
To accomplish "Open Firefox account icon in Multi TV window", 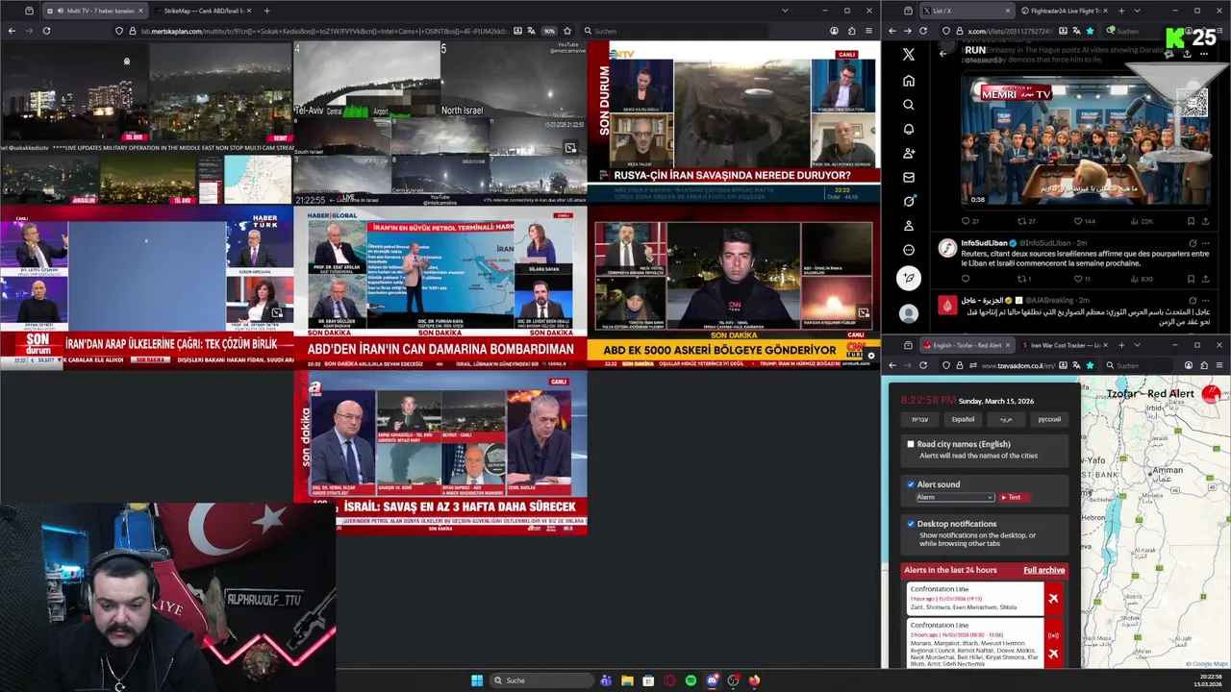I will tap(834, 31).
